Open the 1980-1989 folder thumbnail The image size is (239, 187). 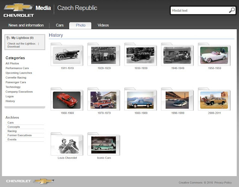click(140, 99)
